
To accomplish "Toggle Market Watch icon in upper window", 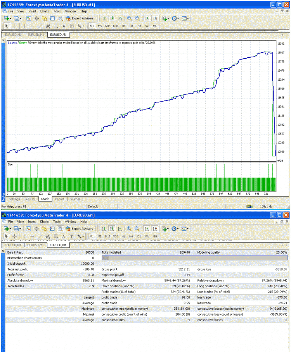I will click(29, 18).
